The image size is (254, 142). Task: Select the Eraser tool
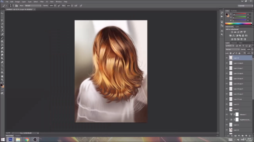(2, 48)
